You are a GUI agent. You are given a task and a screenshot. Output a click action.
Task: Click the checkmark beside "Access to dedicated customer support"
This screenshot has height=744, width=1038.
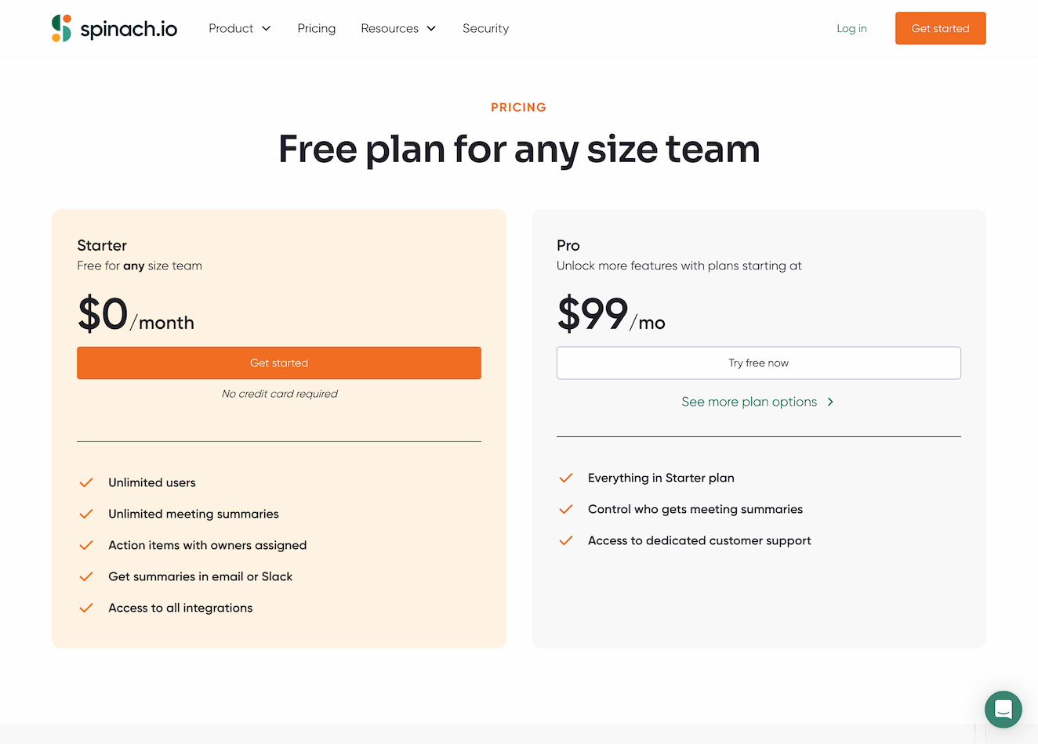coord(566,540)
